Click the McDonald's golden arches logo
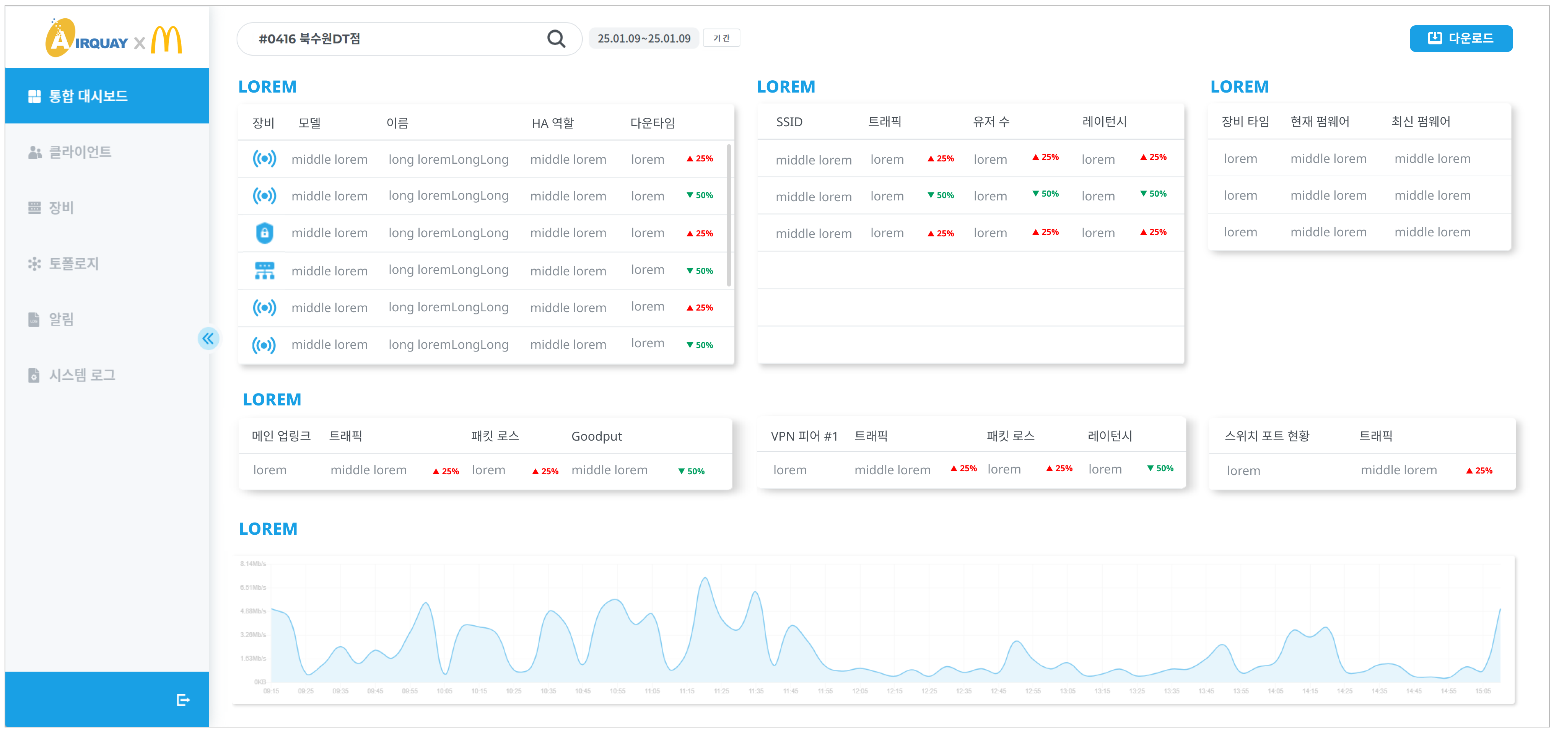 (x=166, y=39)
